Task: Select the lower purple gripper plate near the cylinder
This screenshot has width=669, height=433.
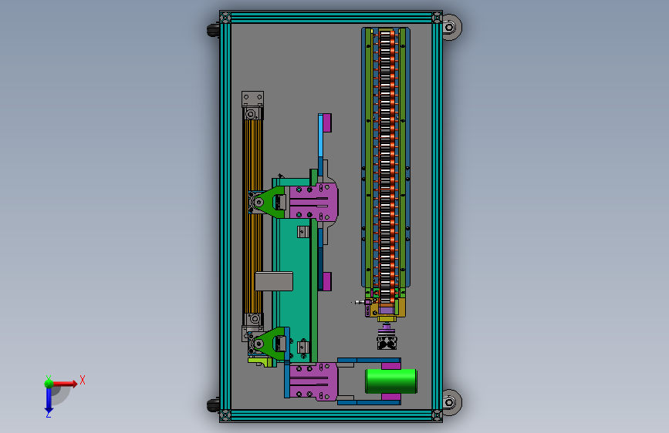Action: pos(313,381)
